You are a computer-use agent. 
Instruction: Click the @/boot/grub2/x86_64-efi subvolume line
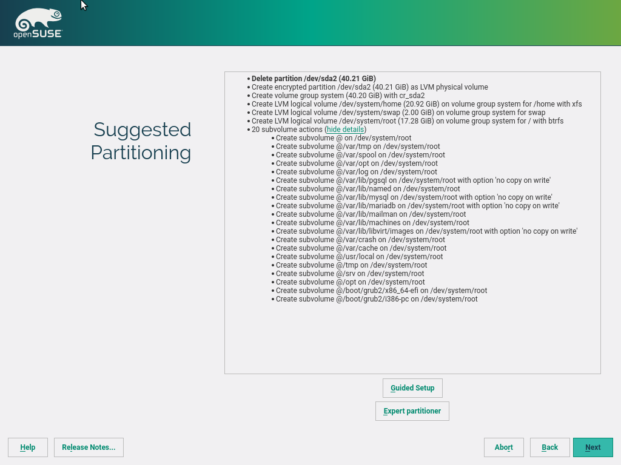coord(381,291)
